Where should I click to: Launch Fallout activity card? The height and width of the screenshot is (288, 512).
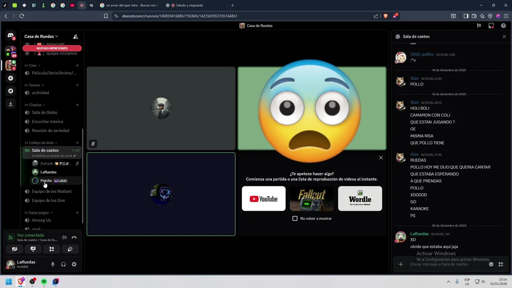tap(312, 198)
